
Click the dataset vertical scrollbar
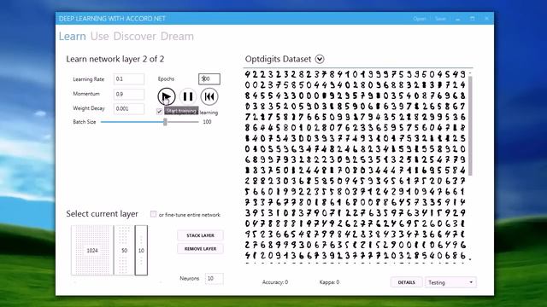(470, 125)
